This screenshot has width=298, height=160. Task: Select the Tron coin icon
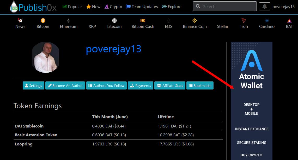[x=244, y=21]
